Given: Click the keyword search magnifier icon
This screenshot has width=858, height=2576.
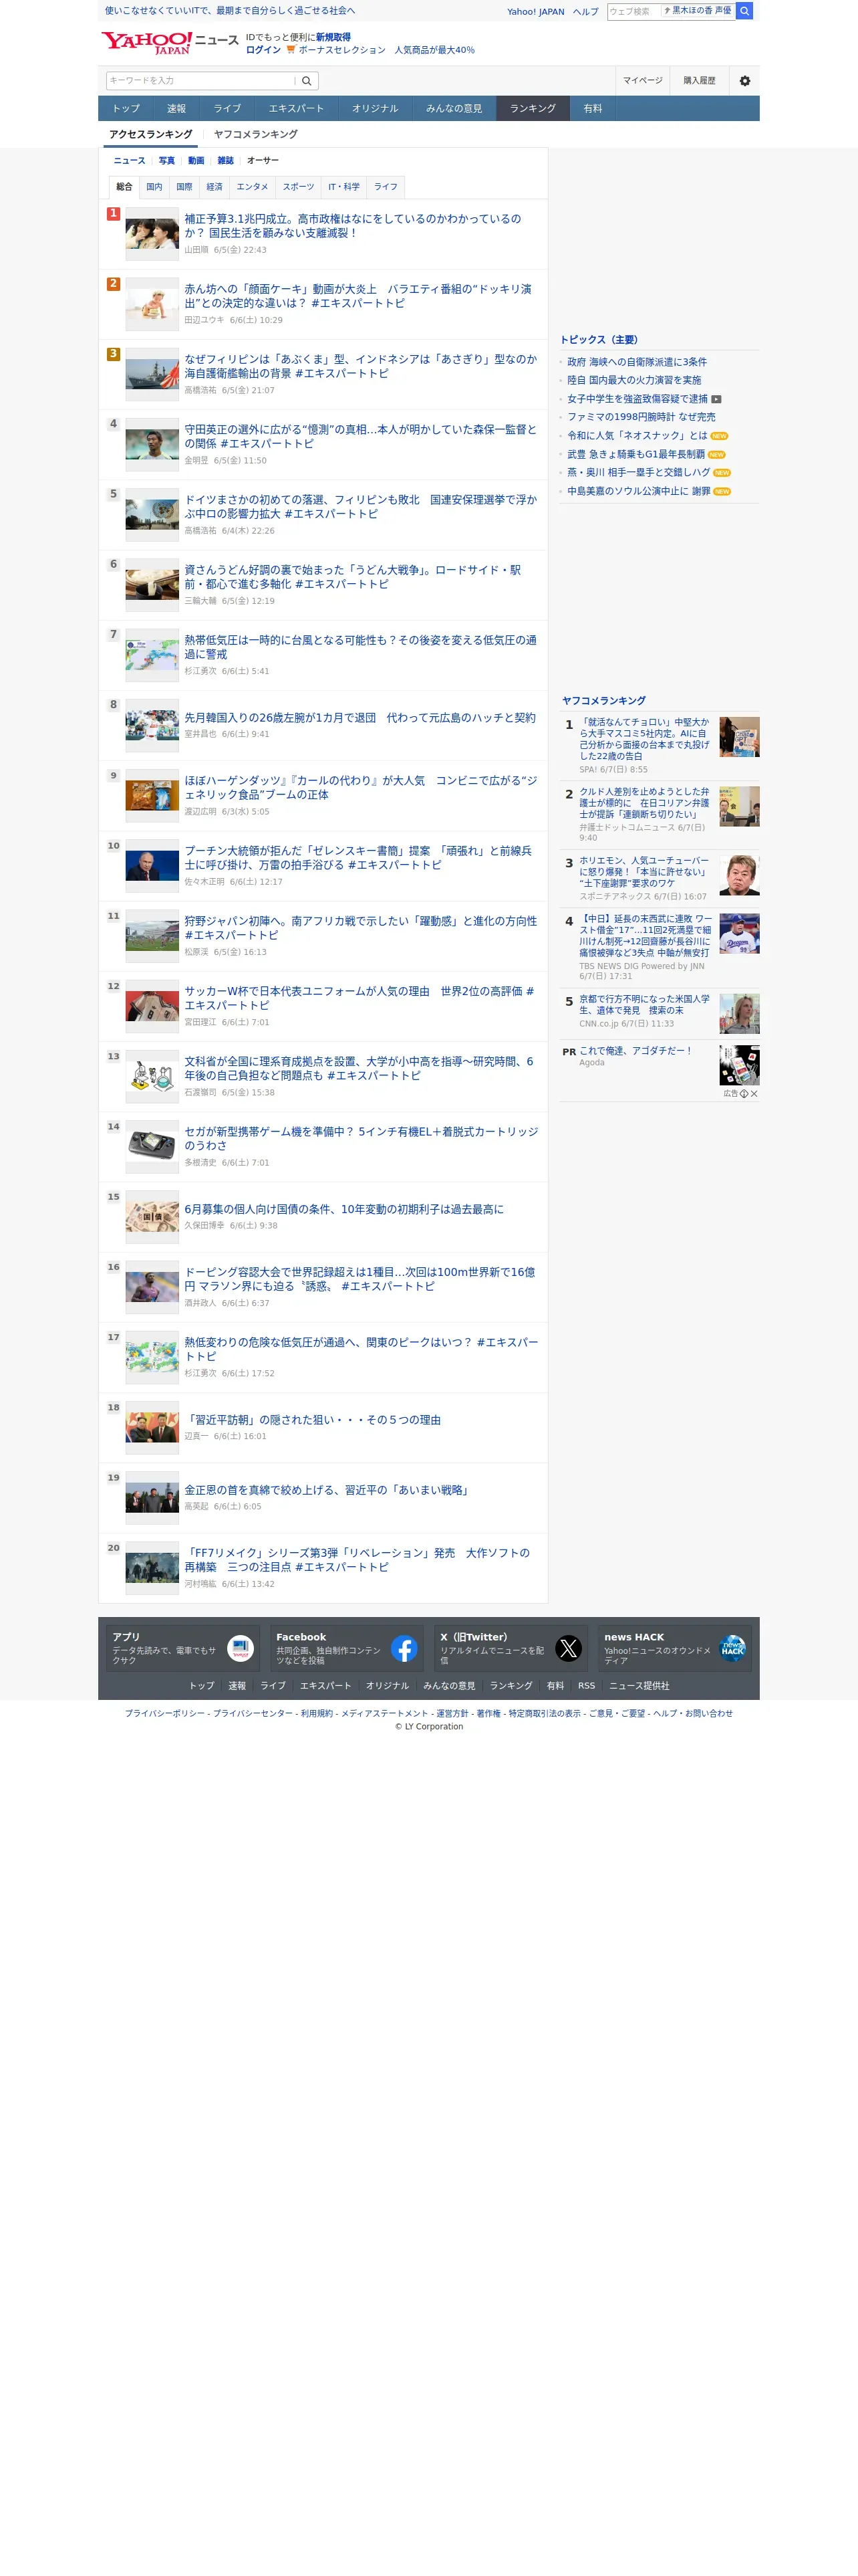Looking at the screenshot, I should [x=307, y=81].
